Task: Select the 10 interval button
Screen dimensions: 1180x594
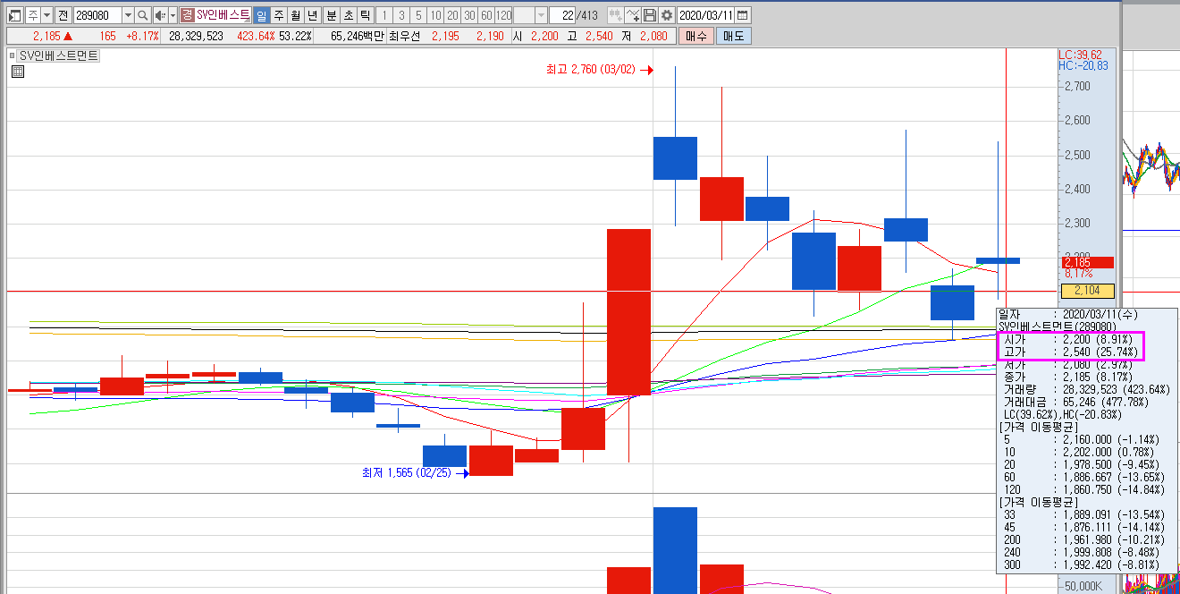Action: (435, 15)
